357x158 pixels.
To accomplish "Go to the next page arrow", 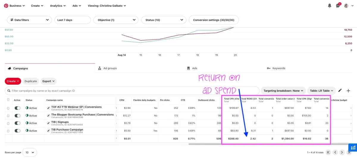I will (x=342, y=152).
